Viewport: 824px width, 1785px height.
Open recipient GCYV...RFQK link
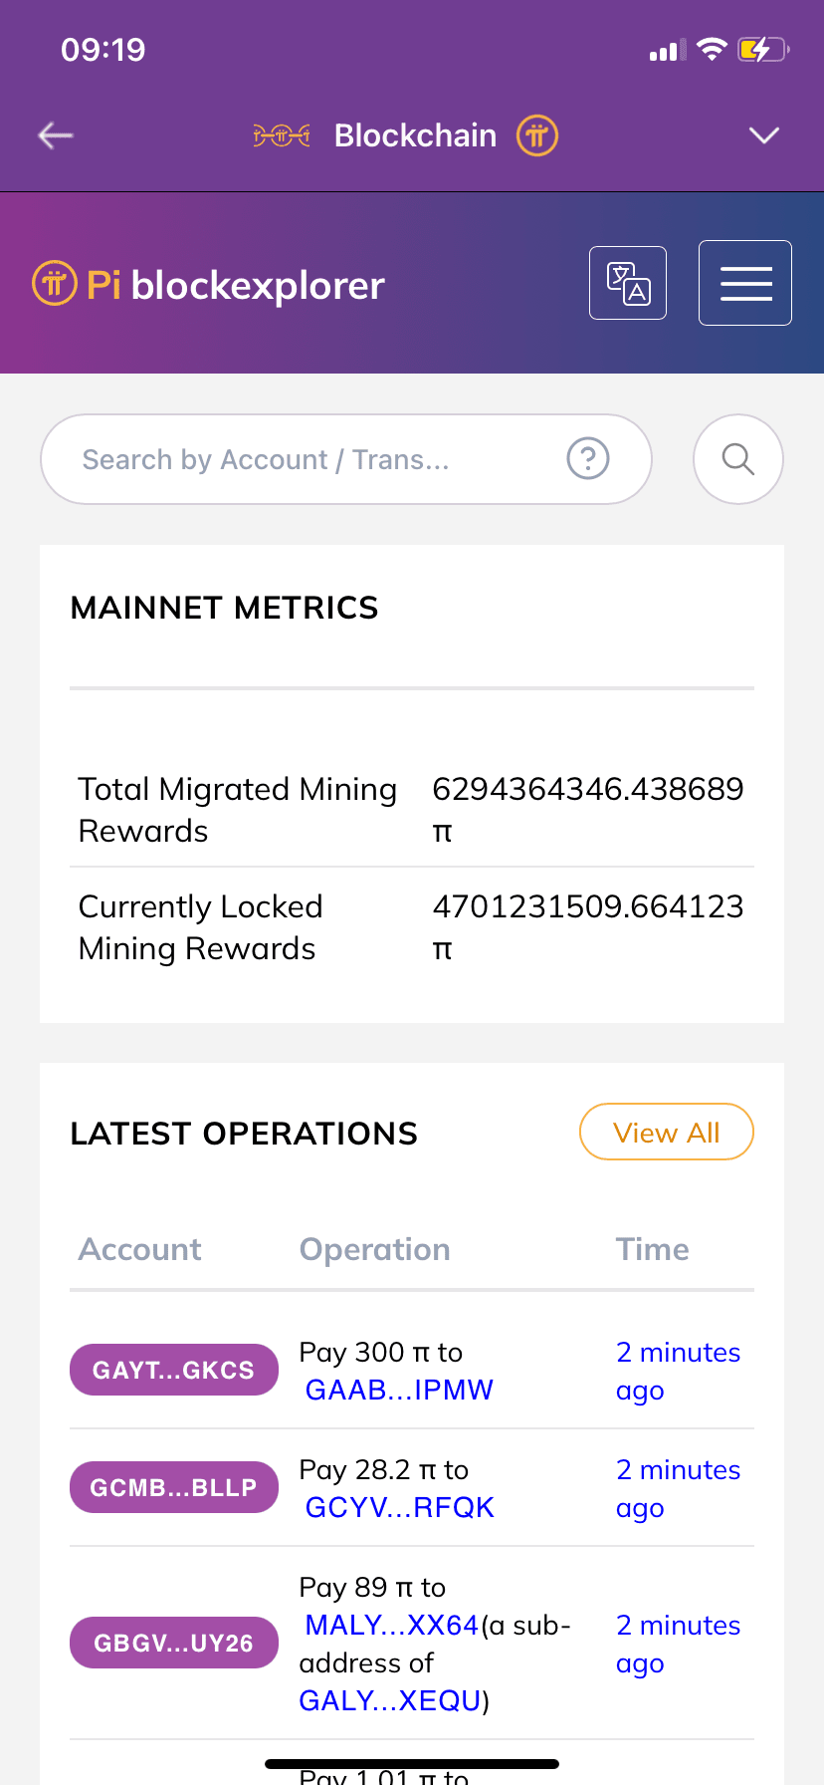[399, 1507]
